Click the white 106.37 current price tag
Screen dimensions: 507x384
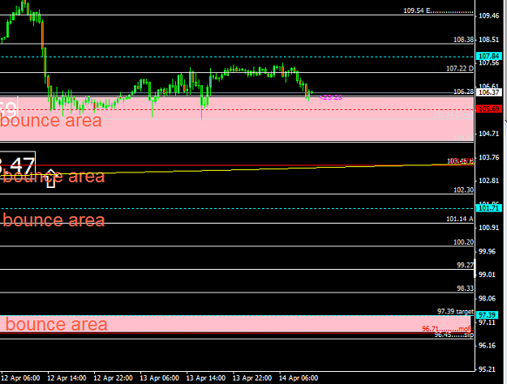pos(489,92)
